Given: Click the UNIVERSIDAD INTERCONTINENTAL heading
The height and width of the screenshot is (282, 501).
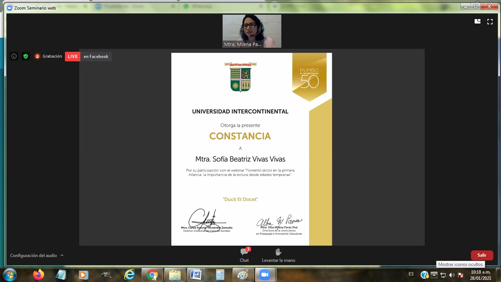Looking at the screenshot, I should [240, 112].
